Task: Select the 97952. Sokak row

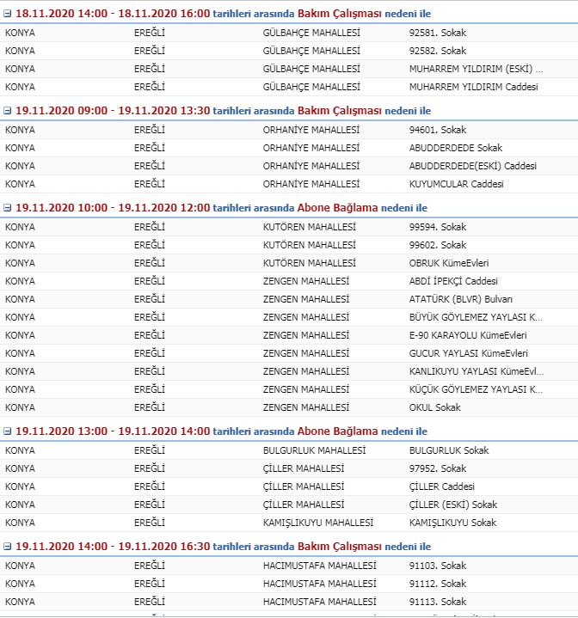Action: click(289, 468)
